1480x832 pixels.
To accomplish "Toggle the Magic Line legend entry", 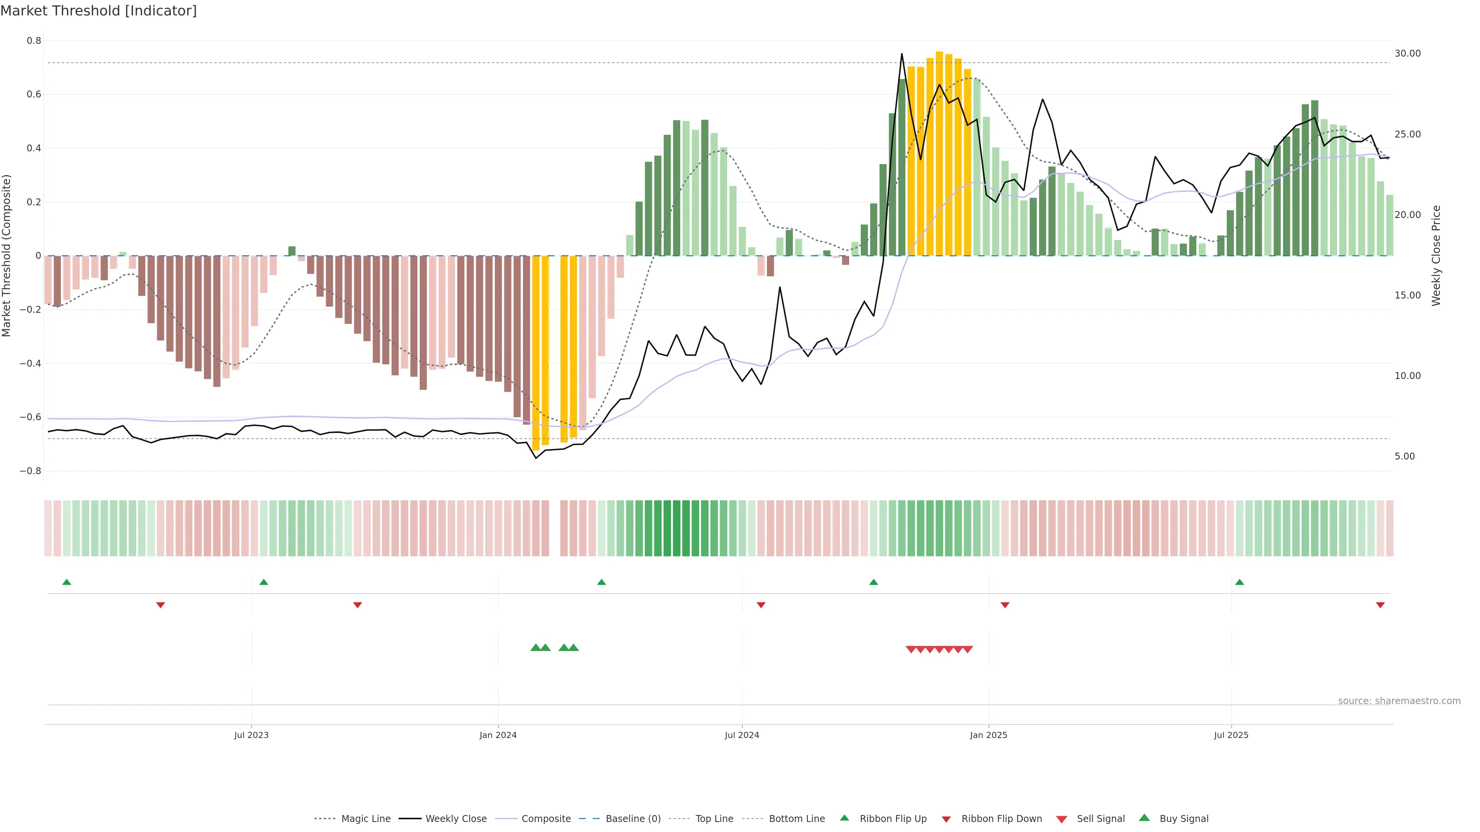I will 365,819.
